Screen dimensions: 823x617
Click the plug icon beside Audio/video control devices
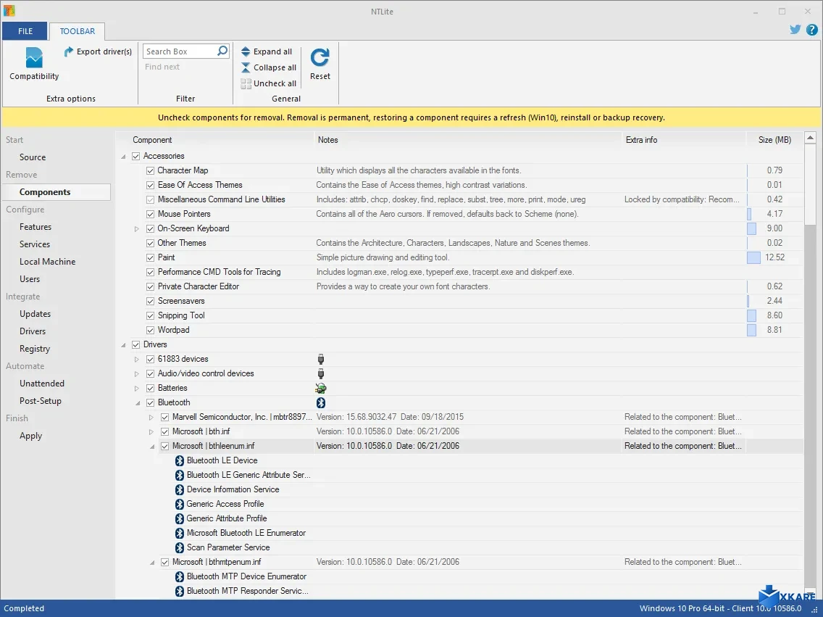(x=321, y=374)
